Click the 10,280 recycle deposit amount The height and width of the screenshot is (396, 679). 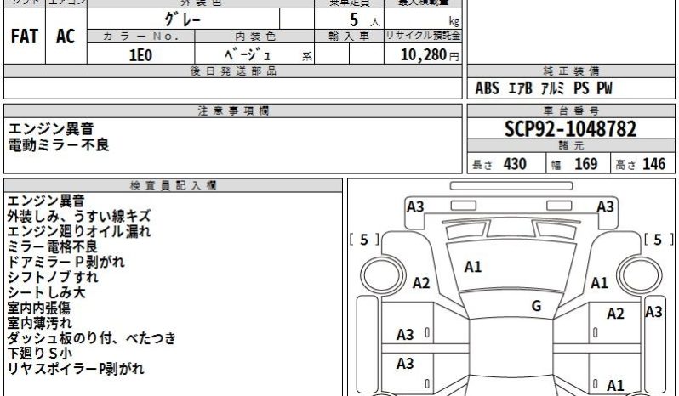point(426,54)
